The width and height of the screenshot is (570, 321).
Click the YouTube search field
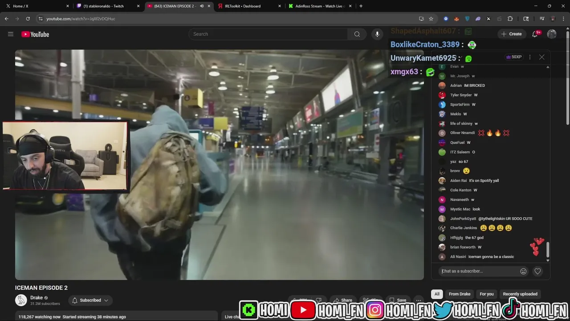coord(268,34)
